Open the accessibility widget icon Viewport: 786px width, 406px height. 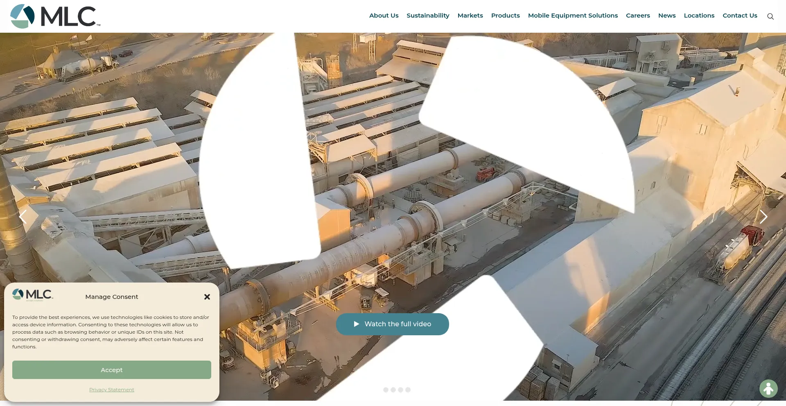point(768,388)
